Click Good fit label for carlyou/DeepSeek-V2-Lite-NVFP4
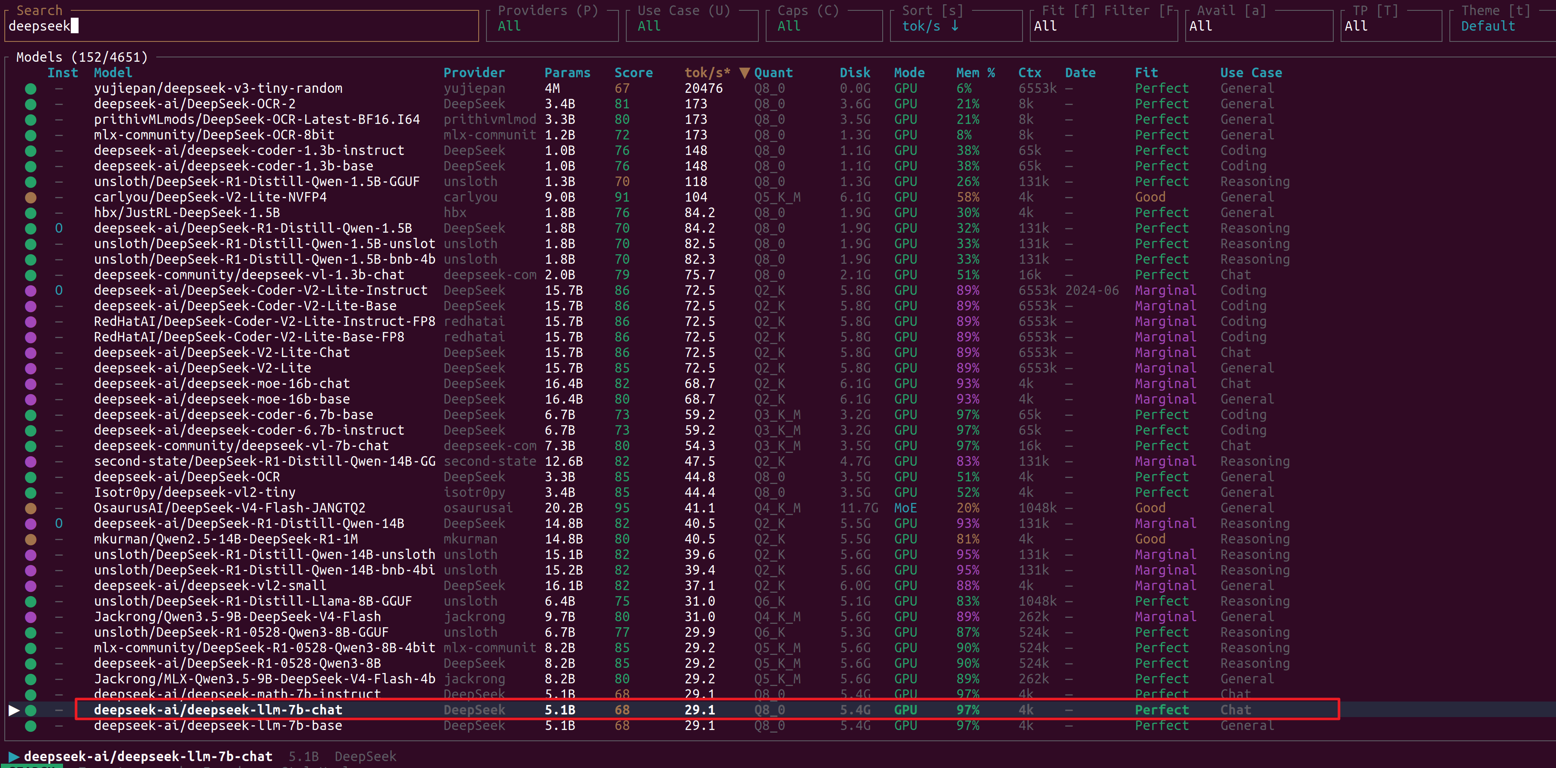Viewport: 1556px width, 768px height. coord(1150,197)
